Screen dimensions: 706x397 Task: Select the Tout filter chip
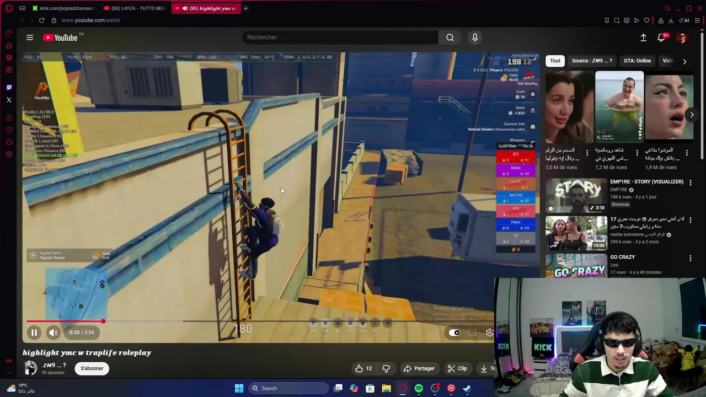pos(555,61)
